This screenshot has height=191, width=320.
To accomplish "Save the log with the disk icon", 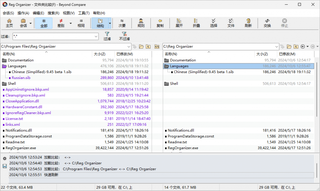I will coord(4,166).
